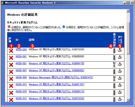135x107 pixels.
Task: Click download icon for MS04-043 row
Action: pyautogui.click(x=120, y=50)
